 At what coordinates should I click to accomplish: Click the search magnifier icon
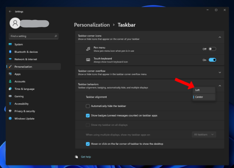click(x=56, y=36)
